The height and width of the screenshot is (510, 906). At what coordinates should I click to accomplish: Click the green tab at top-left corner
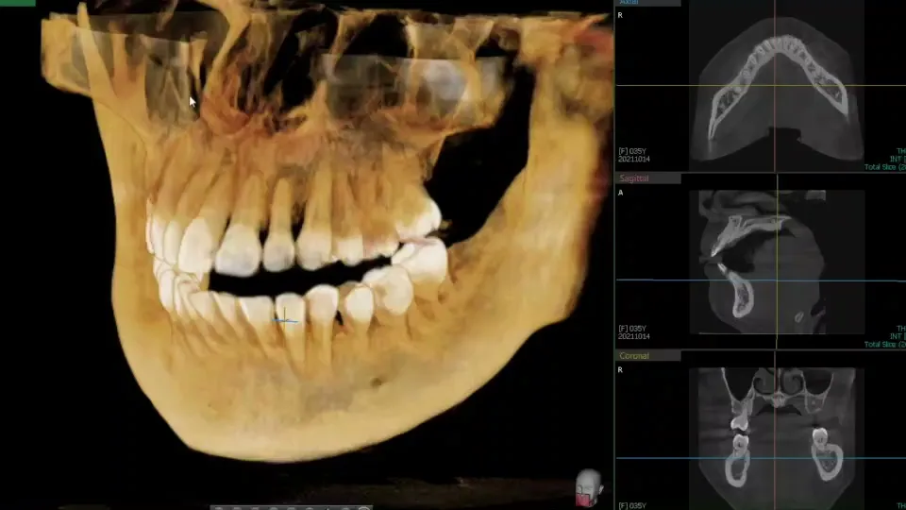click(x=17, y=3)
